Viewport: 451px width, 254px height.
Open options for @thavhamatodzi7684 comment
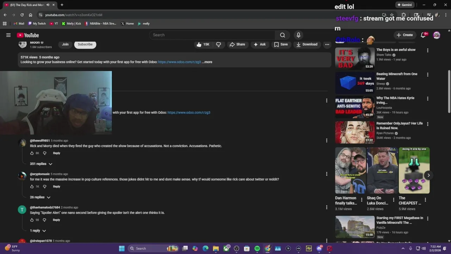tap(327, 207)
